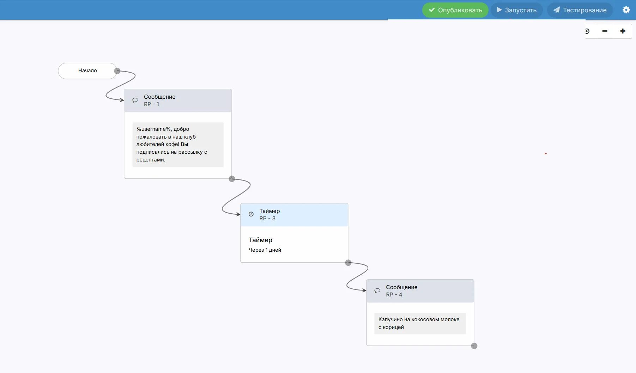Screen dimensions: 636x373
Task: Open Тестирование mode
Action: coord(580,10)
